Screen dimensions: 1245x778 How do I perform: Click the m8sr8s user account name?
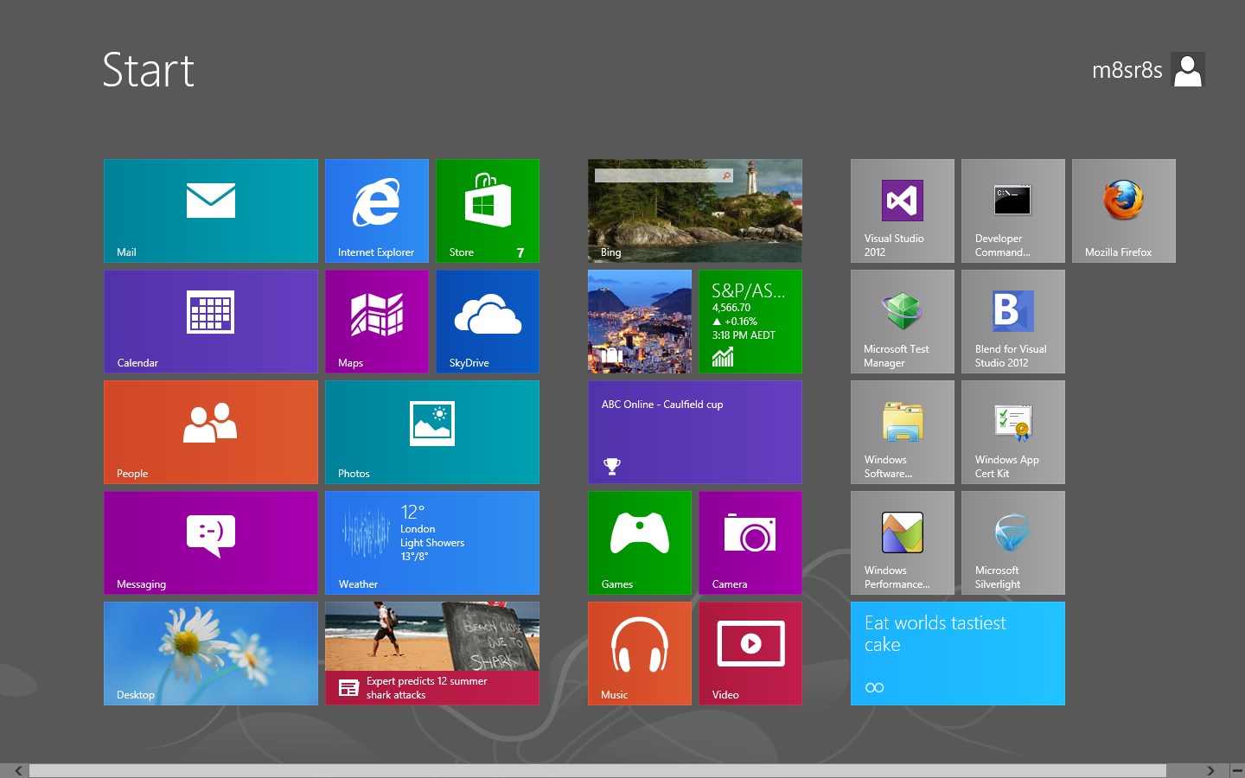pyautogui.click(x=1127, y=70)
